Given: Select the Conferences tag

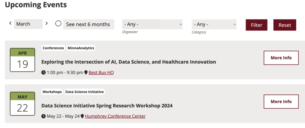Looking at the screenshot, I should [53, 48].
